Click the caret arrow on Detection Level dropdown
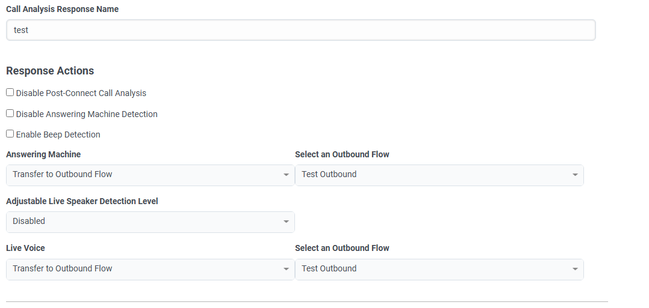Viewport: 649px width, 308px height. click(286, 222)
